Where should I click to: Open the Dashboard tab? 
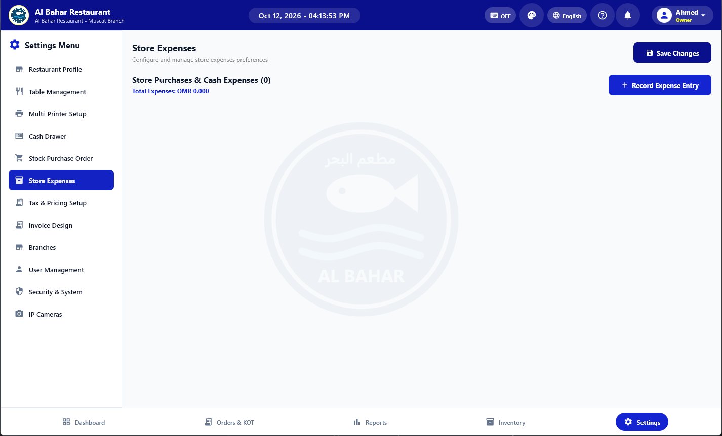pyautogui.click(x=84, y=422)
